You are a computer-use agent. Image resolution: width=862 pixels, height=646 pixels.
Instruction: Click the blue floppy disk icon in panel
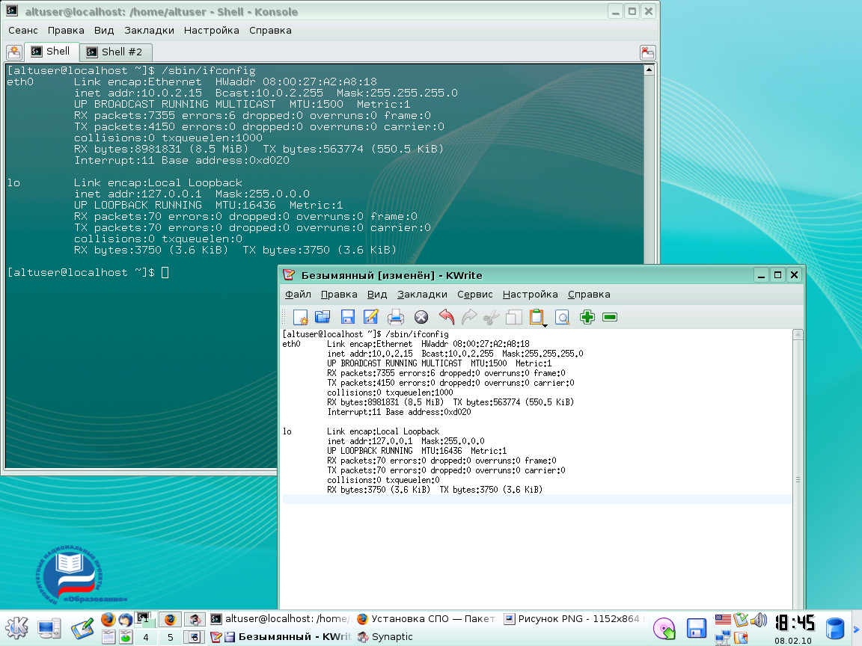(x=697, y=628)
